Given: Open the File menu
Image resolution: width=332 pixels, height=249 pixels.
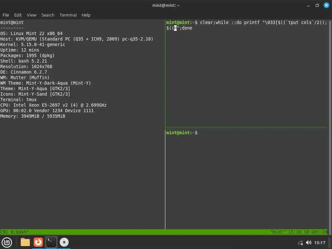Looking at the screenshot, I should click(x=6, y=15).
